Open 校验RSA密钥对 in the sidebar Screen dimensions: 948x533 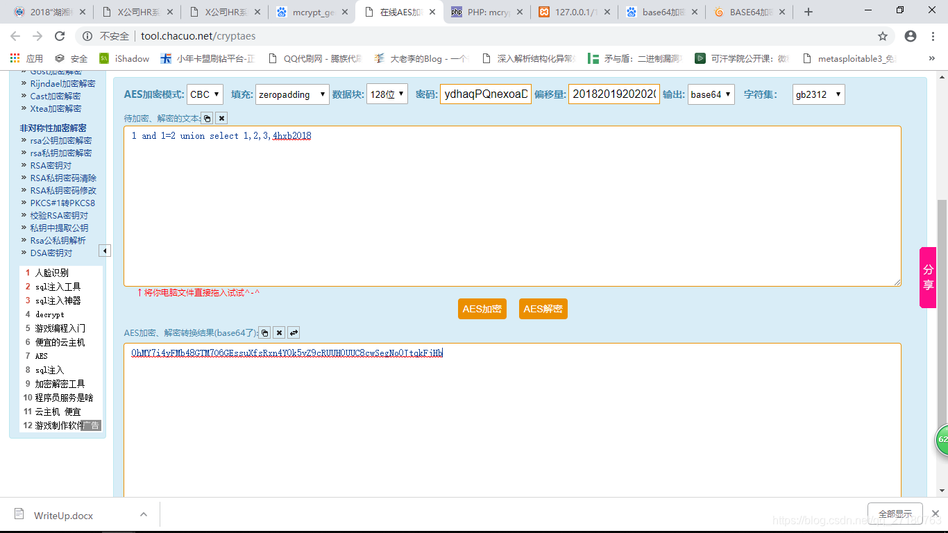59,216
